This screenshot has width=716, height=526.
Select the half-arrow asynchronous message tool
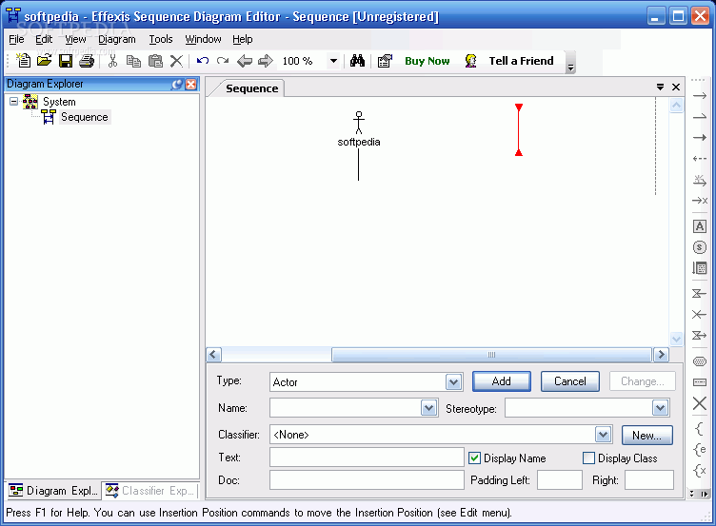click(x=700, y=117)
